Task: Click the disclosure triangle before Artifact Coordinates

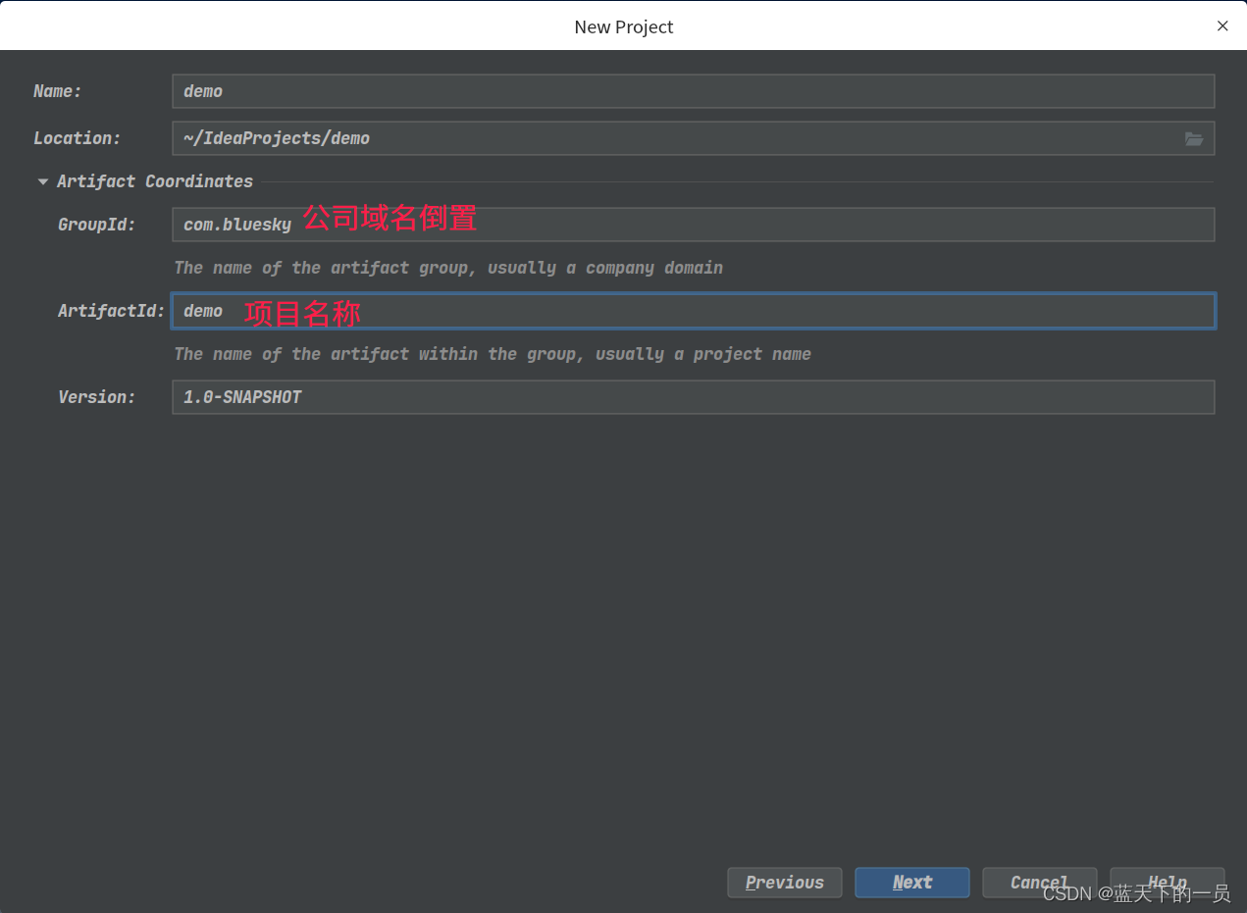Action: [x=42, y=181]
